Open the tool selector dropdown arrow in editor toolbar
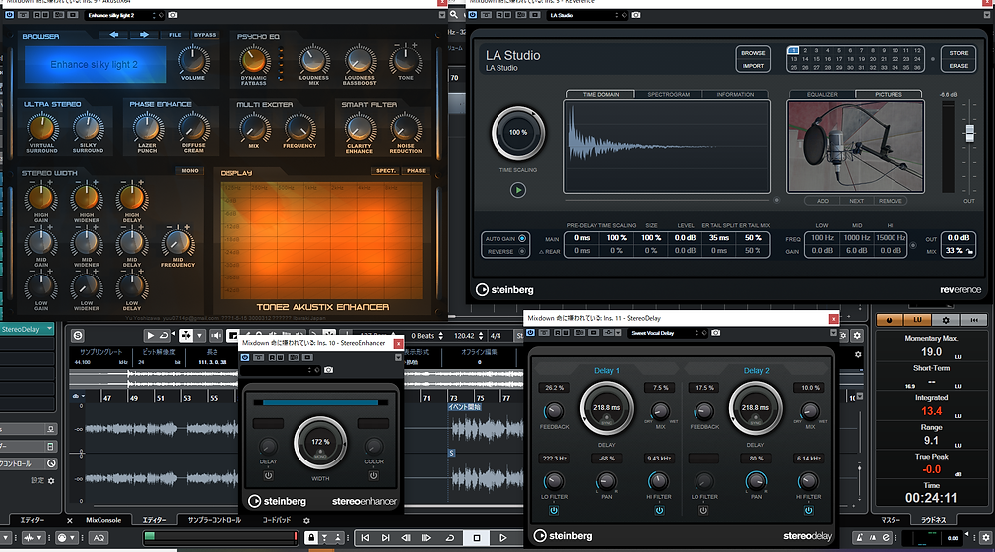Image resolution: width=995 pixels, height=552 pixels. coord(200,335)
